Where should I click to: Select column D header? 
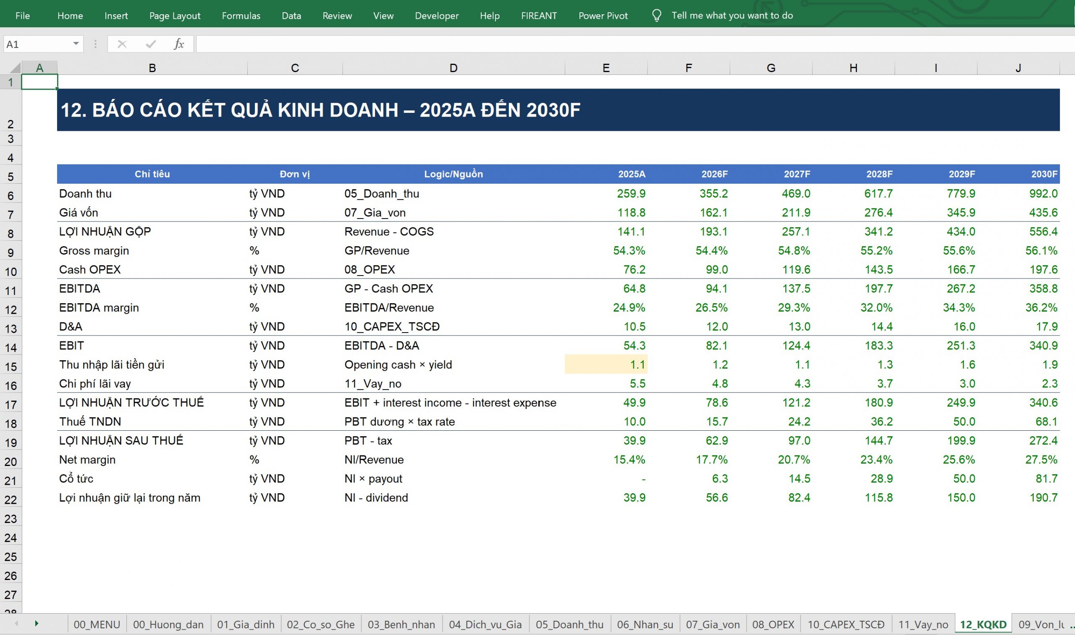point(454,68)
